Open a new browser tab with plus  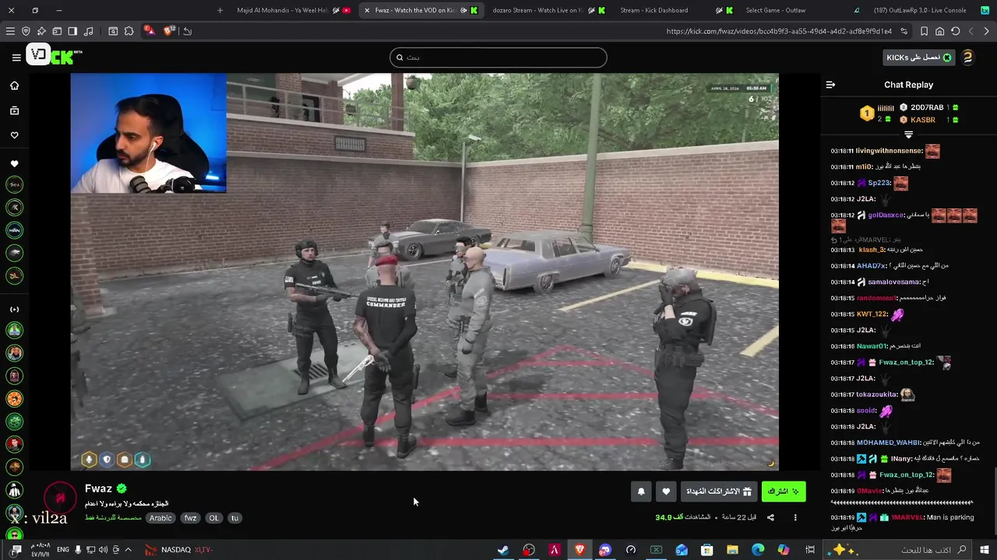220,10
